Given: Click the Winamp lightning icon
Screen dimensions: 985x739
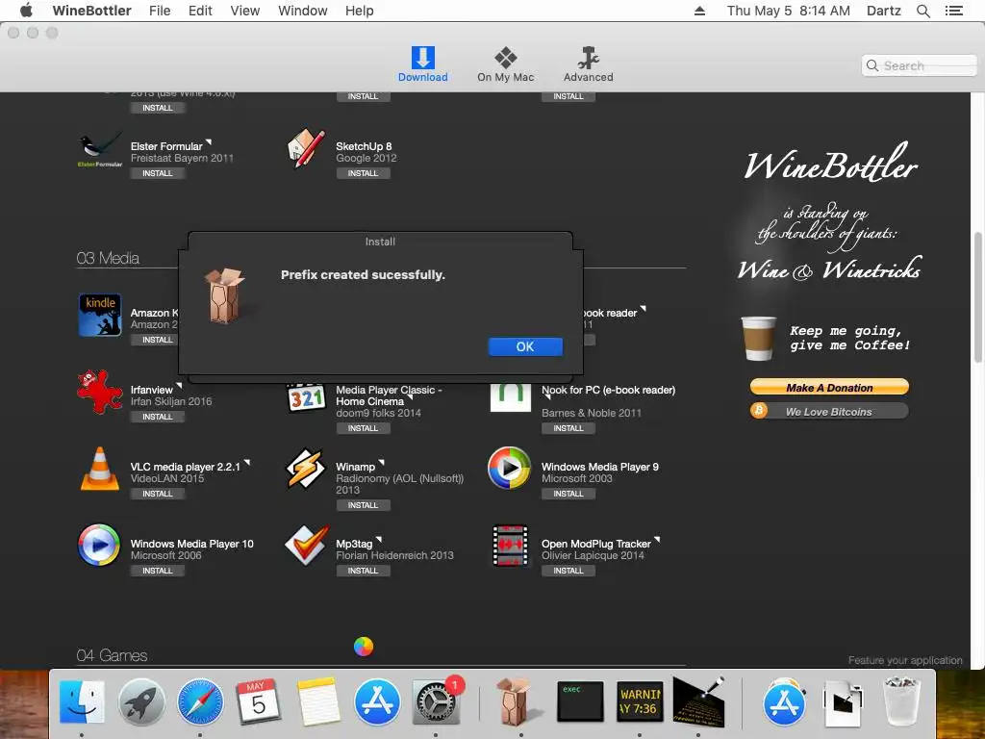Looking at the screenshot, I should (x=305, y=469).
